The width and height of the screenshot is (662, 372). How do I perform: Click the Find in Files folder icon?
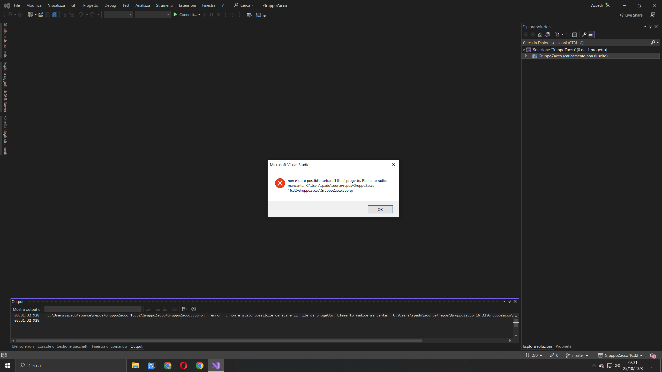(x=249, y=15)
